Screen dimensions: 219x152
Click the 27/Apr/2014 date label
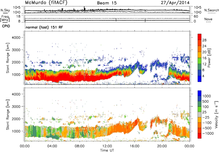click(175, 3)
